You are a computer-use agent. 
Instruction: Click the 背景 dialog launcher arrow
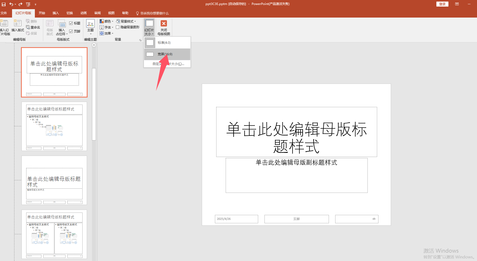click(140, 40)
